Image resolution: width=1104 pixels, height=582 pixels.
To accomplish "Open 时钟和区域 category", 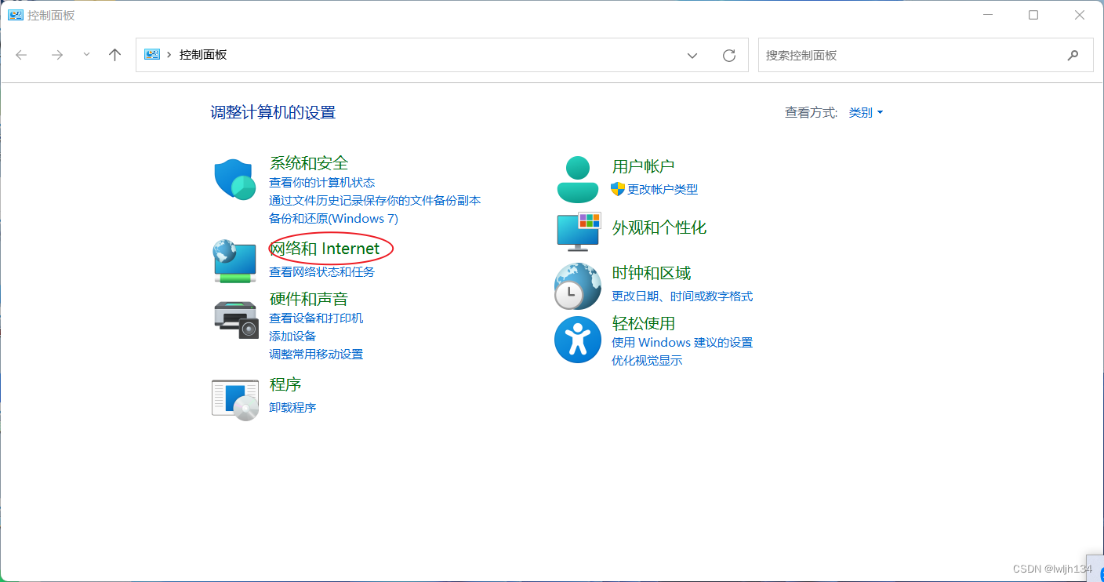I will pyautogui.click(x=652, y=273).
